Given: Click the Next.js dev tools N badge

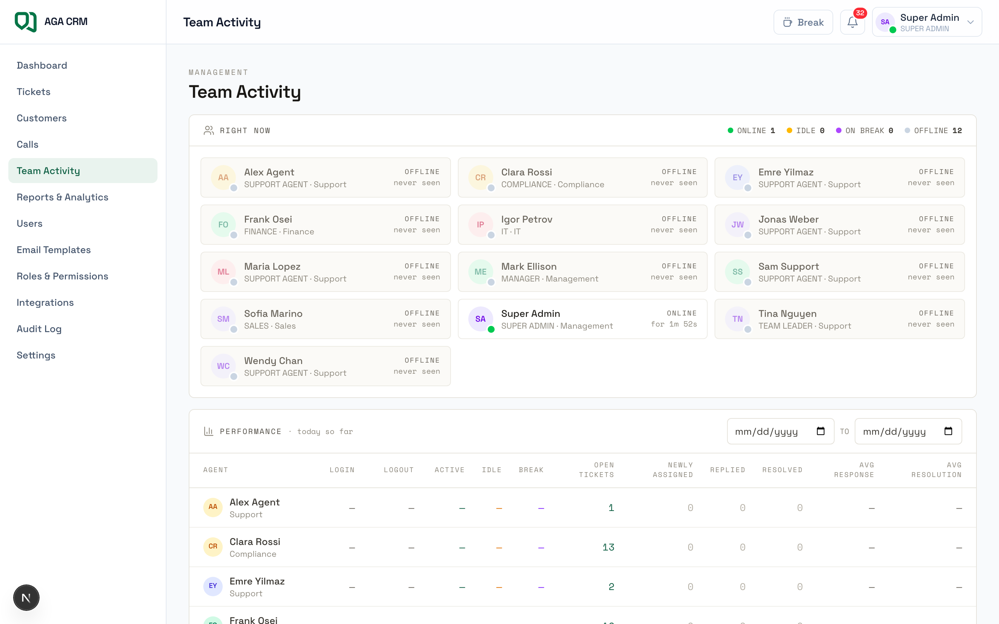Looking at the screenshot, I should pos(26,598).
